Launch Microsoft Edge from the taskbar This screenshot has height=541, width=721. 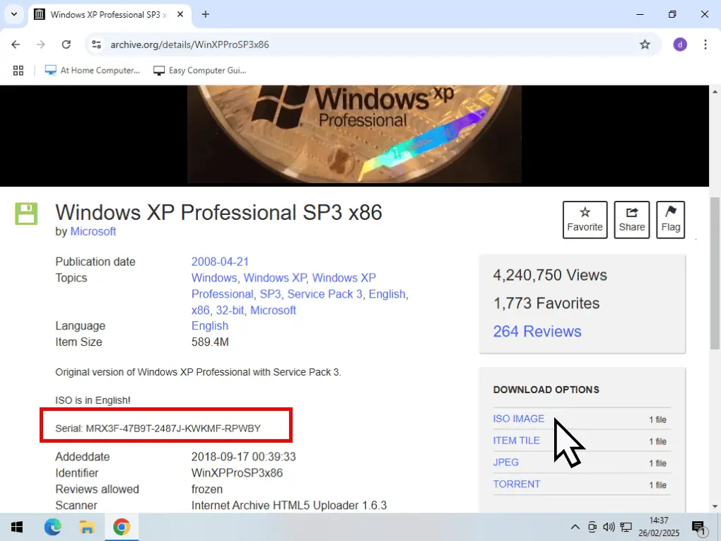pos(53,527)
